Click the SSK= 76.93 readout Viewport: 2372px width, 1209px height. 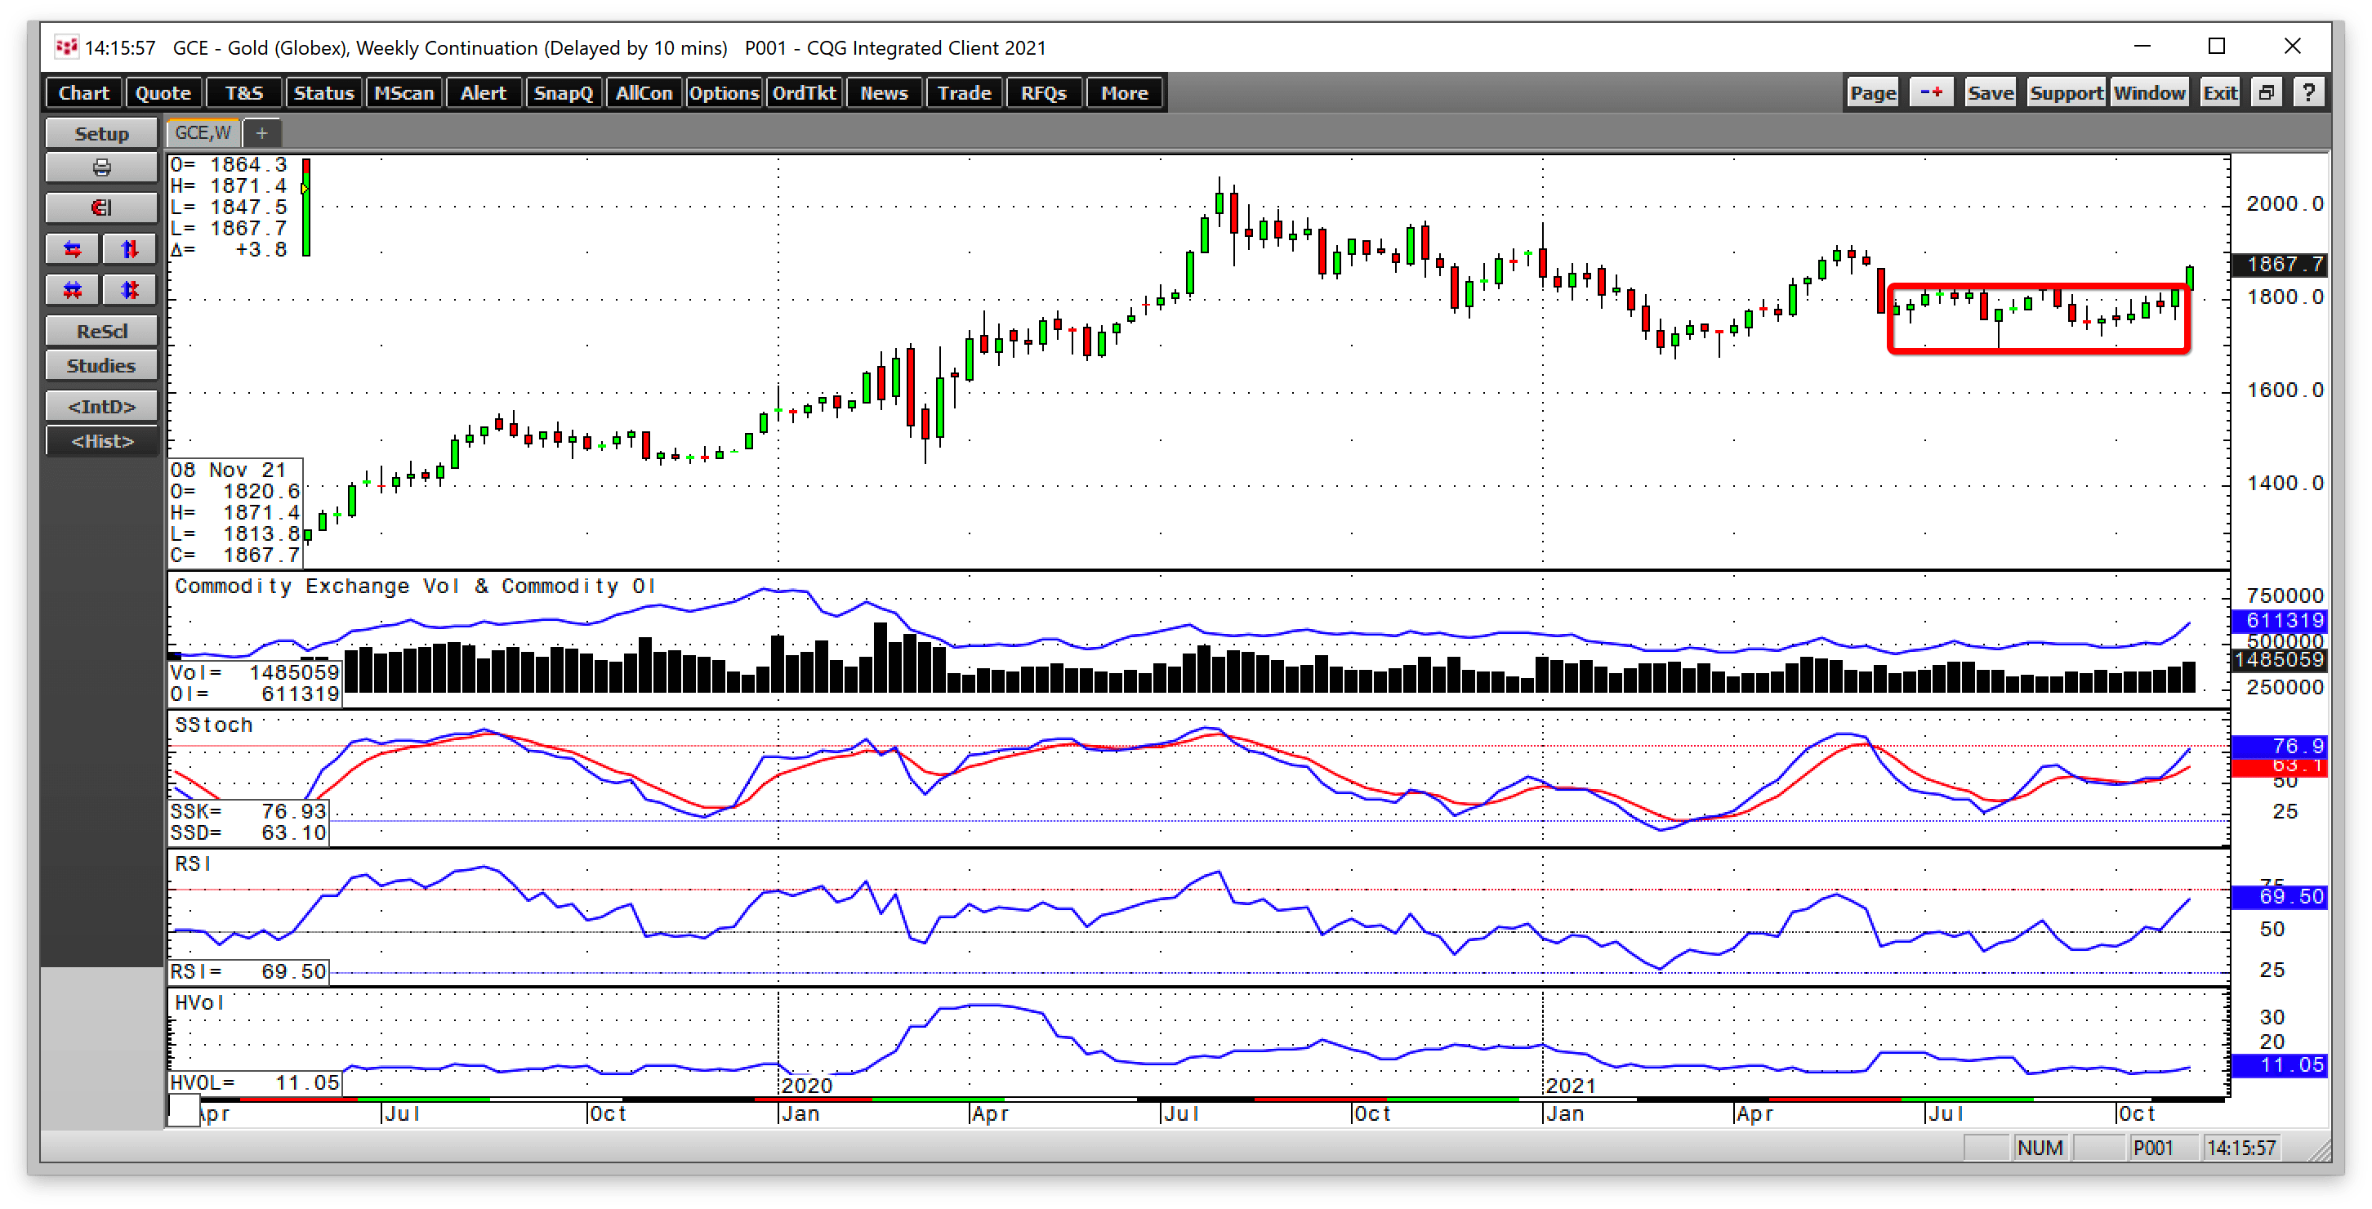(248, 811)
